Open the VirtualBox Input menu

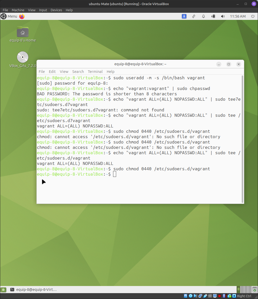coord(43,10)
